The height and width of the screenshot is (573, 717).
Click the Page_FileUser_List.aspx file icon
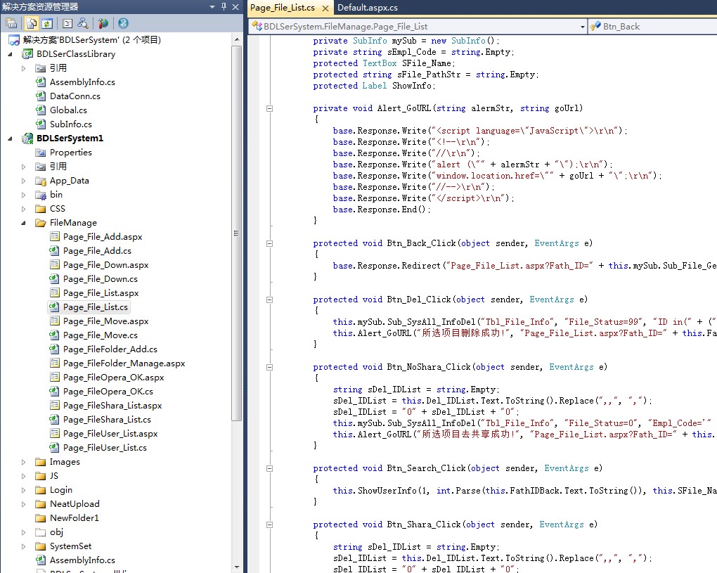click(x=54, y=434)
